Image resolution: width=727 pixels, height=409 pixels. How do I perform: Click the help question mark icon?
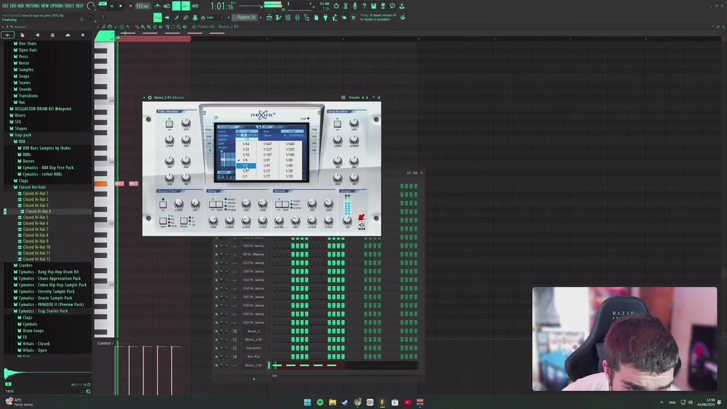point(364,6)
